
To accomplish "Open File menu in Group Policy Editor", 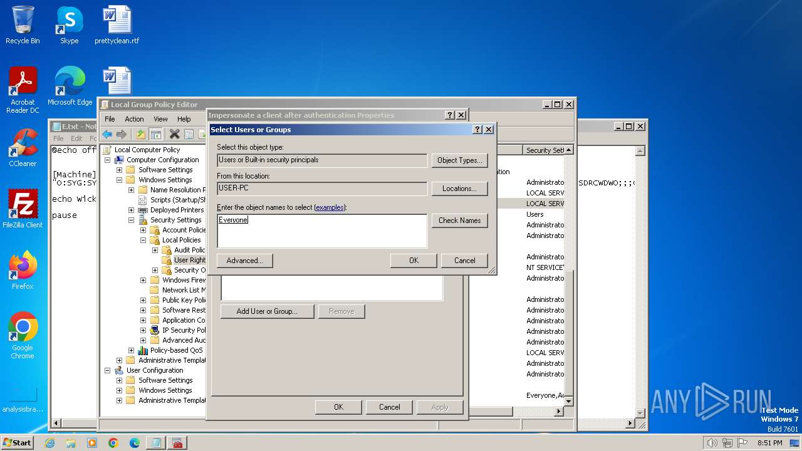I will click(x=110, y=119).
